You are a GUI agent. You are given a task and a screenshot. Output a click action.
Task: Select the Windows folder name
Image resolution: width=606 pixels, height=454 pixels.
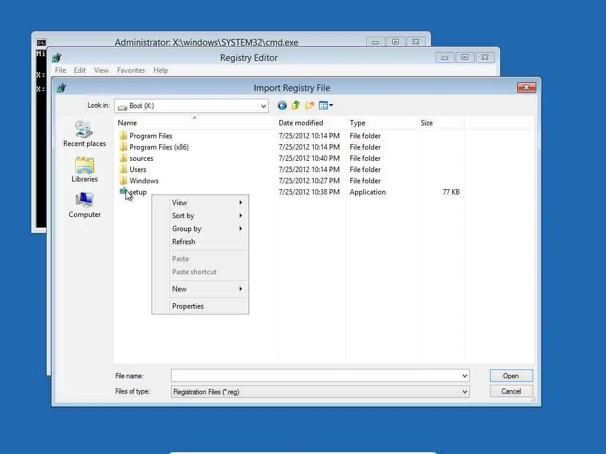pos(144,181)
